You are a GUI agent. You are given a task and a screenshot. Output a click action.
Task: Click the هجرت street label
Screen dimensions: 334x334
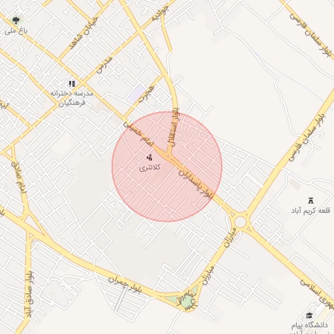pyautogui.click(x=146, y=94)
